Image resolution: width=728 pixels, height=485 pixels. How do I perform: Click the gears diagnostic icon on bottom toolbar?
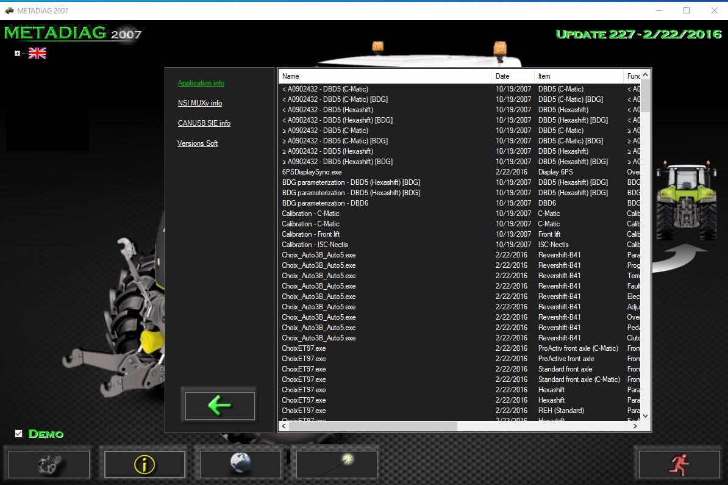(x=48, y=464)
